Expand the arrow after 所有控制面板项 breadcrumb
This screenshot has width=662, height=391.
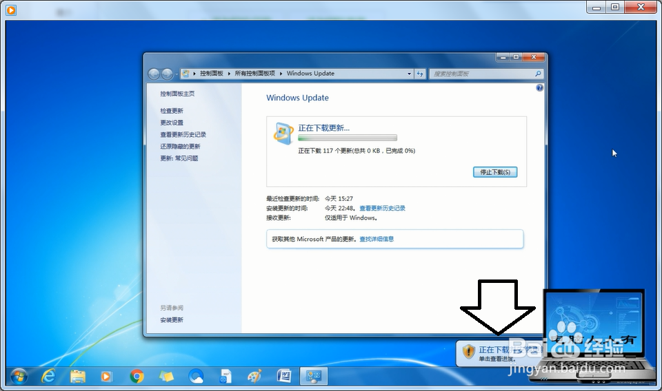(x=281, y=73)
